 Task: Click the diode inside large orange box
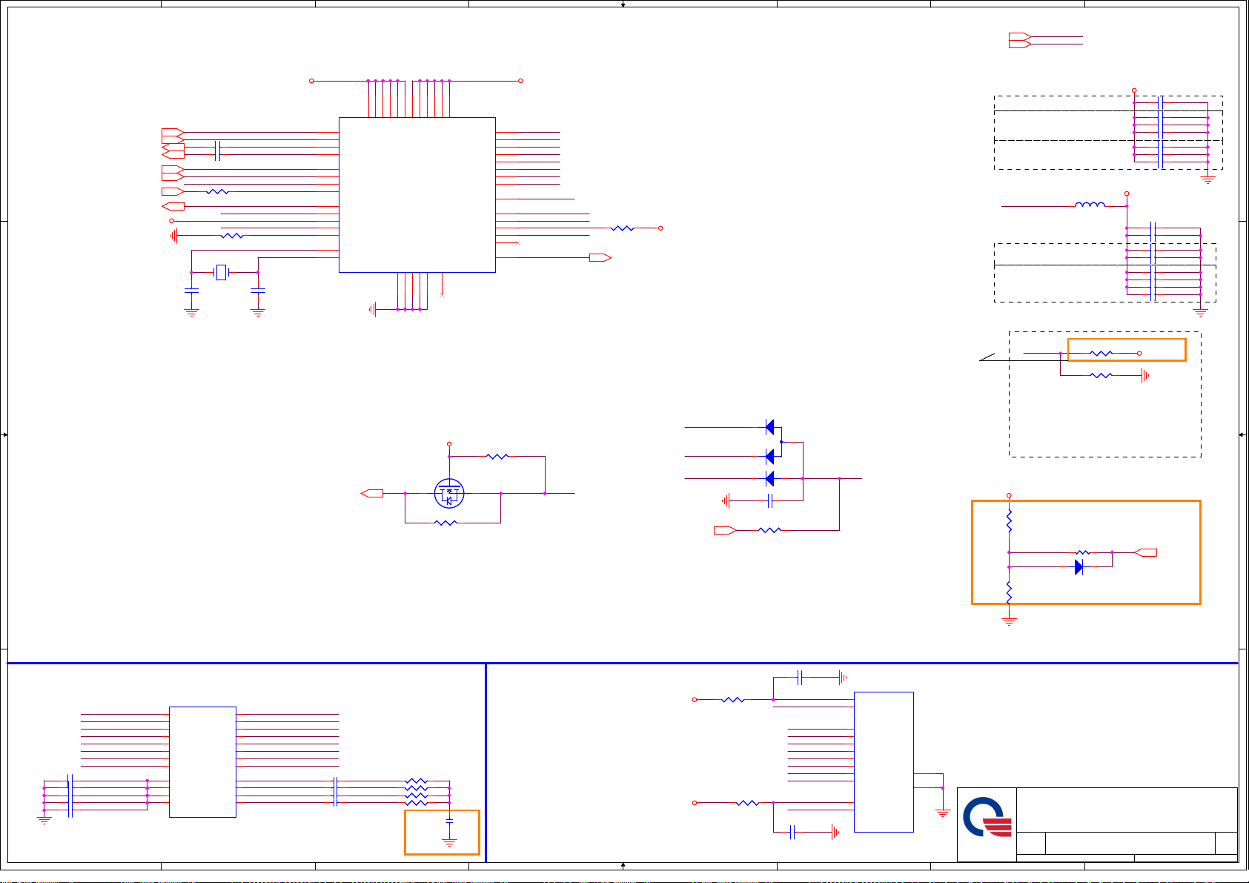pos(1079,567)
